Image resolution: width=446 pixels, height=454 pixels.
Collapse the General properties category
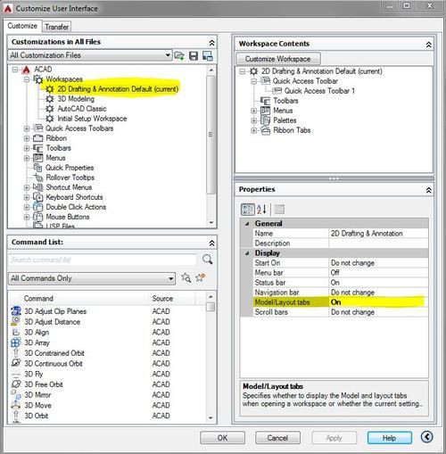click(247, 224)
